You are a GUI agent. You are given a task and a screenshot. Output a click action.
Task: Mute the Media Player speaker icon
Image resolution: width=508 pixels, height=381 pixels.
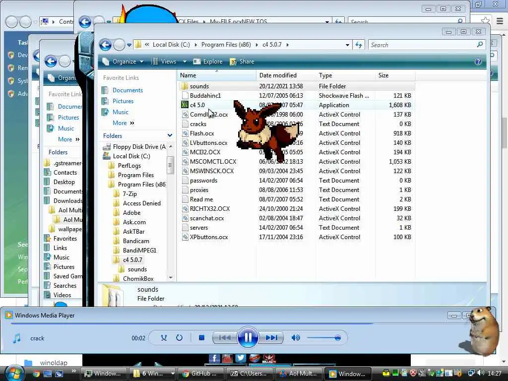pos(296,338)
